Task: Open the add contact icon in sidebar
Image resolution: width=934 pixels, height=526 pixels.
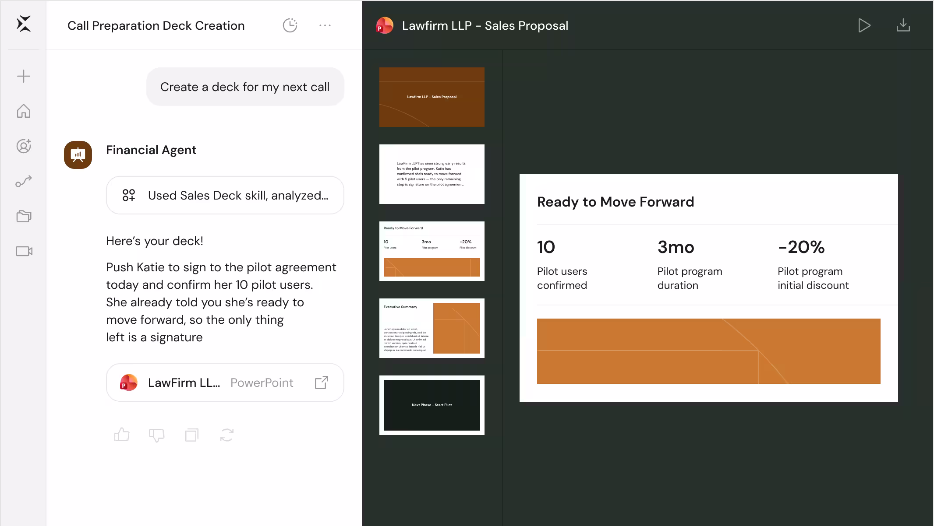Action: pos(24,146)
